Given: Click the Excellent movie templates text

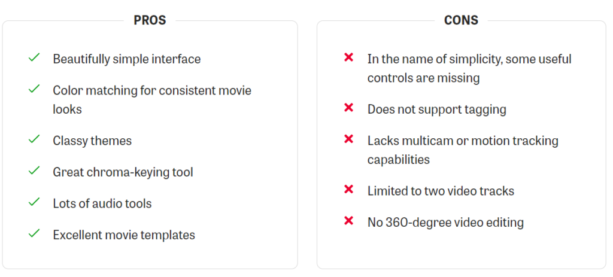Looking at the screenshot, I should (124, 235).
